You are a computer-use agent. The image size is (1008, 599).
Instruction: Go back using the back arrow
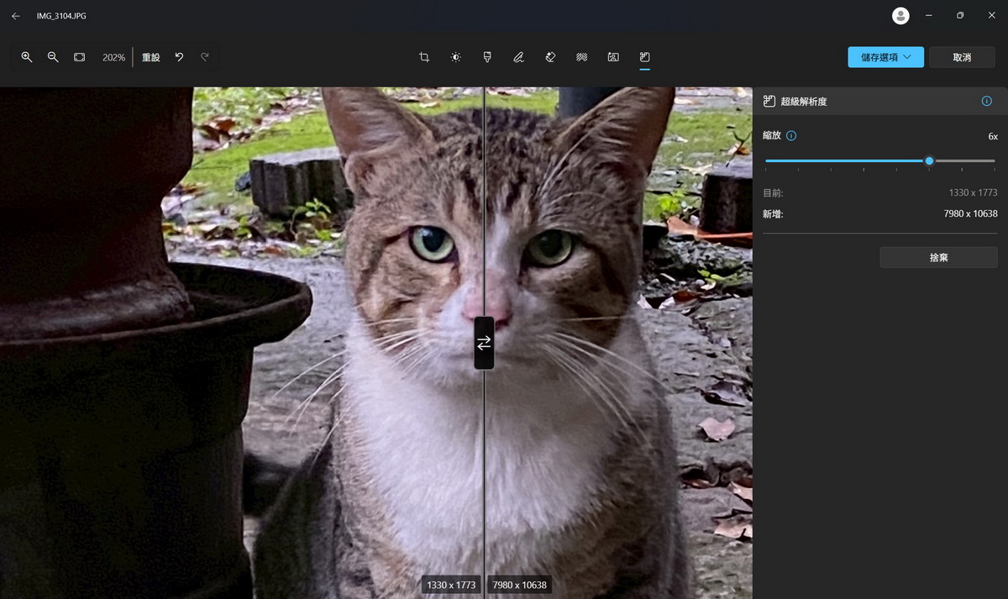click(15, 15)
